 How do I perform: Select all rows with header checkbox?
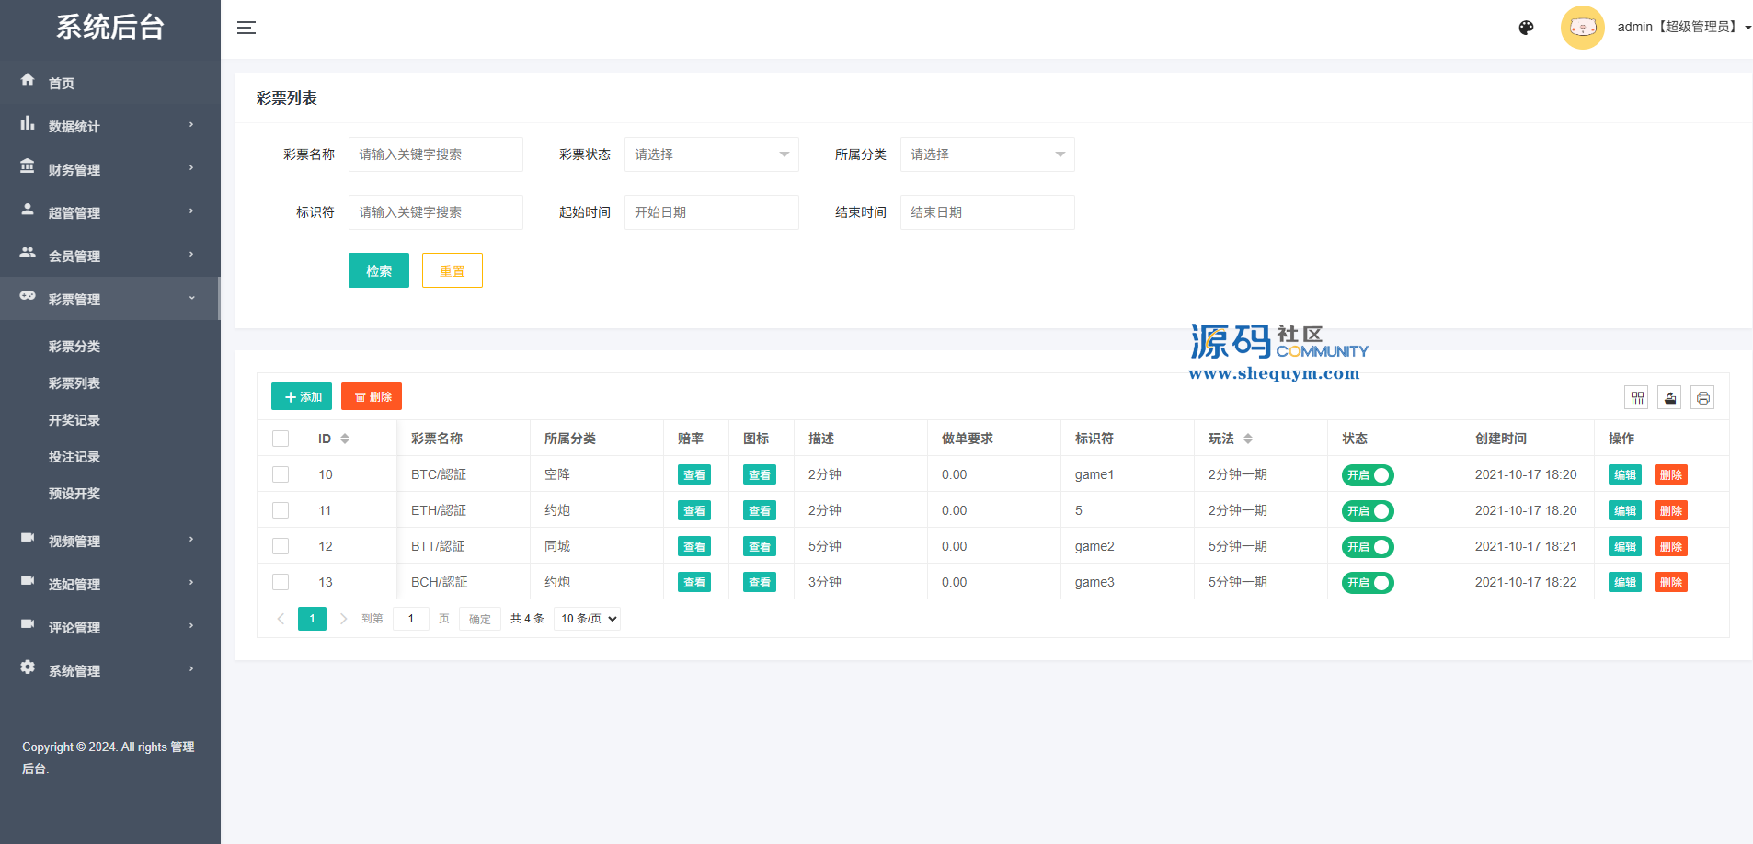pos(281,439)
